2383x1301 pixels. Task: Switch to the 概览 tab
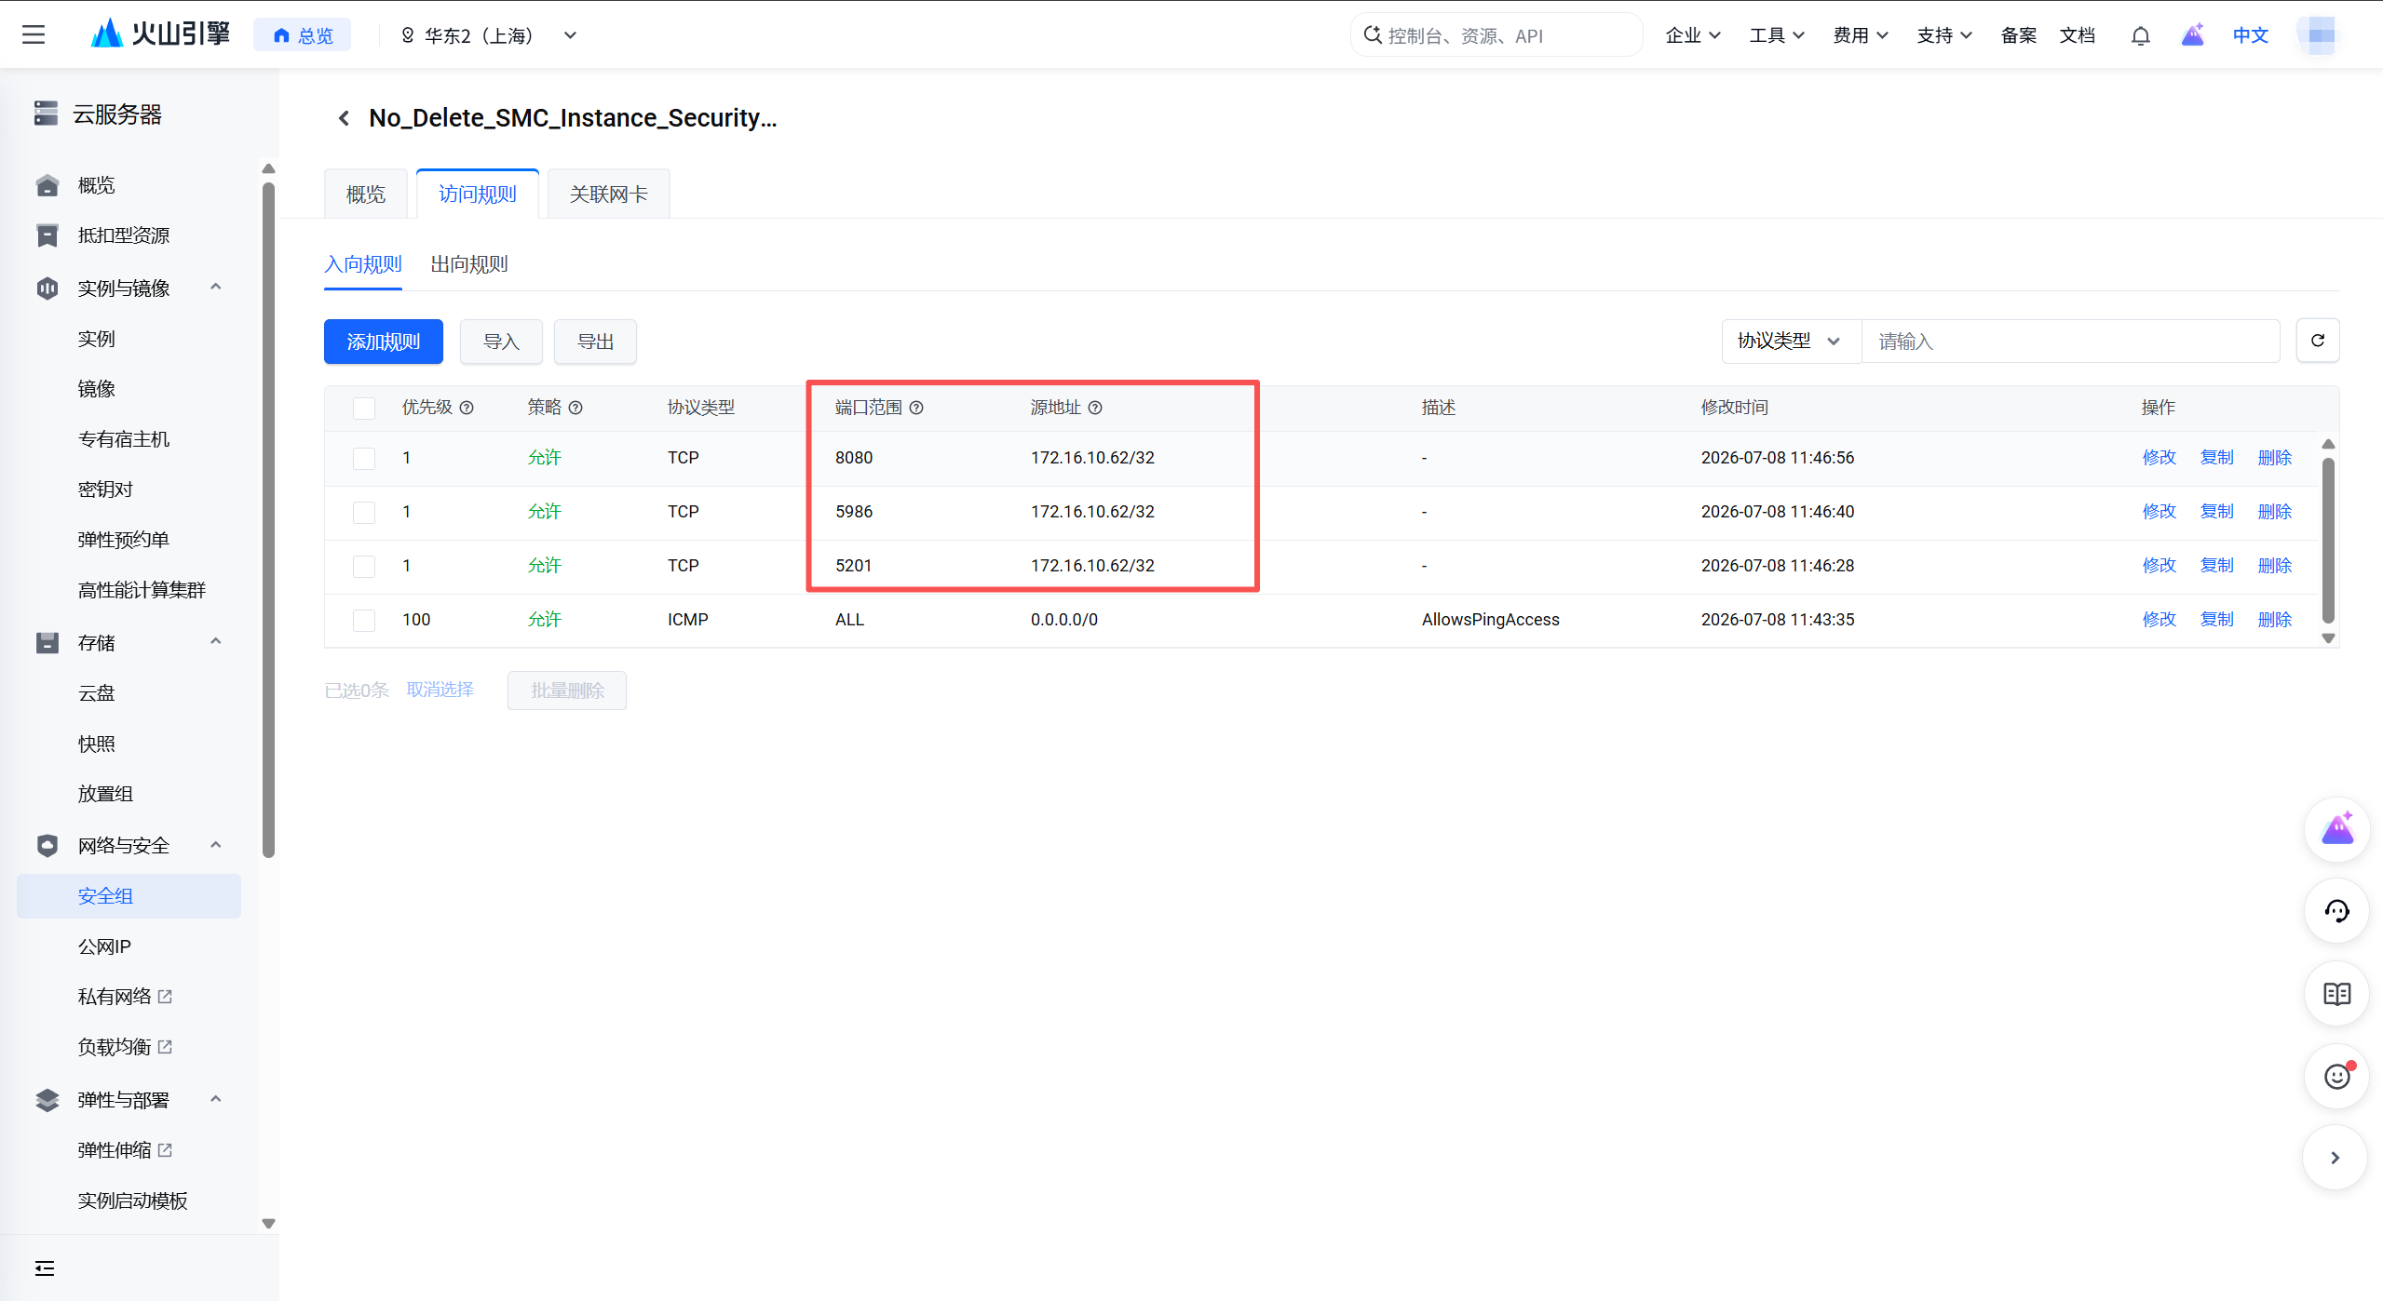(x=365, y=194)
